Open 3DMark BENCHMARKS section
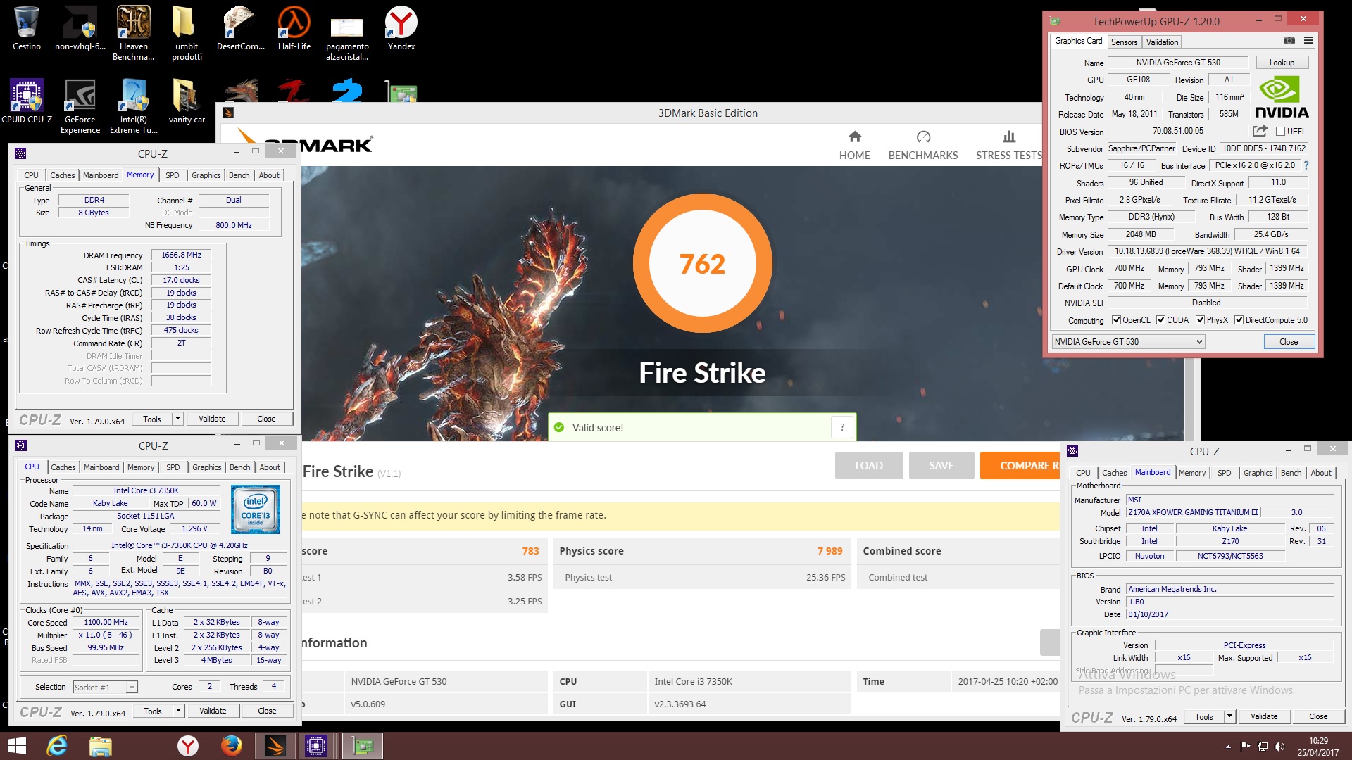The height and width of the screenshot is (760, 1352). click(x=923, y=145)
